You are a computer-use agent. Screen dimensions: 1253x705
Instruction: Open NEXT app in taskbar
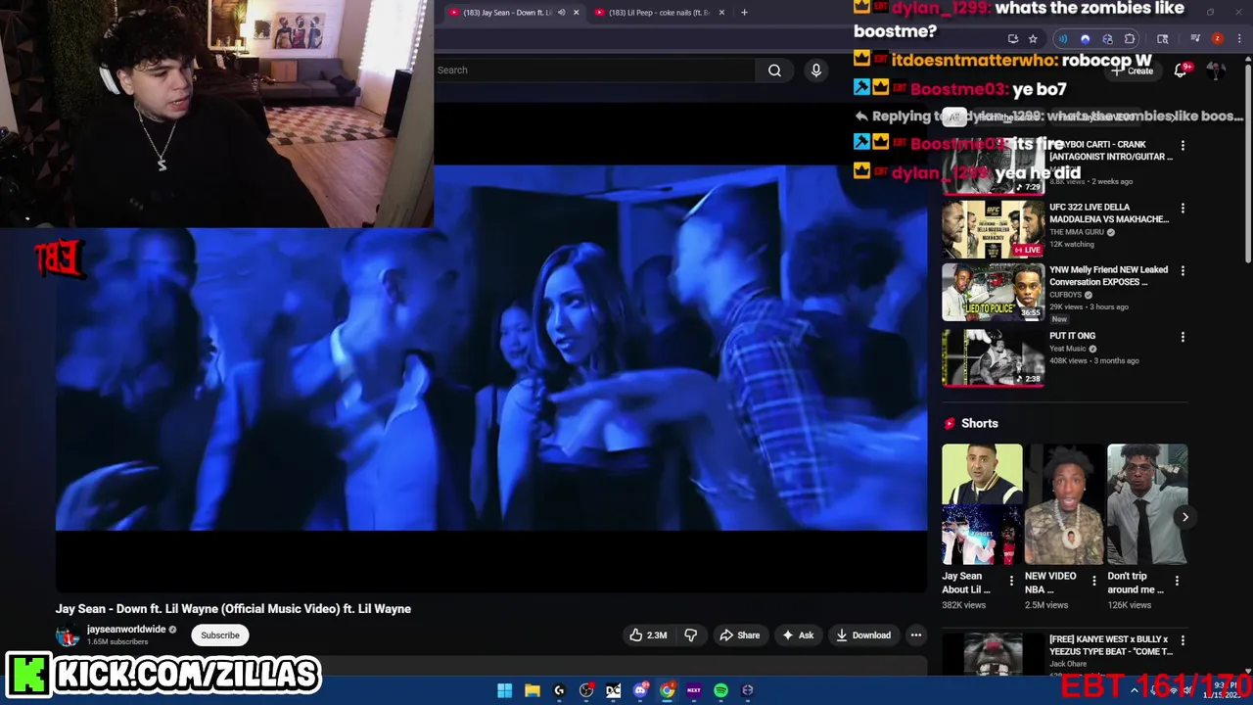coord(694,690)
